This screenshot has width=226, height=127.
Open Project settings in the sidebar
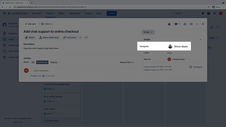click(11, 57)
